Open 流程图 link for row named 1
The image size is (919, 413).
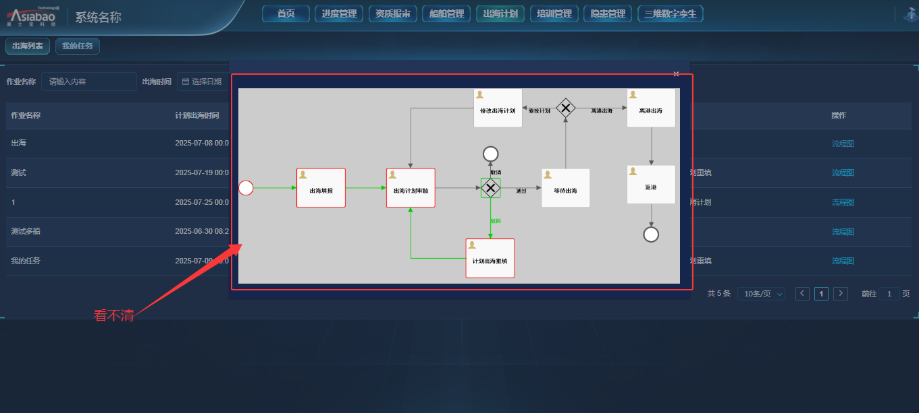coord(843,202)
